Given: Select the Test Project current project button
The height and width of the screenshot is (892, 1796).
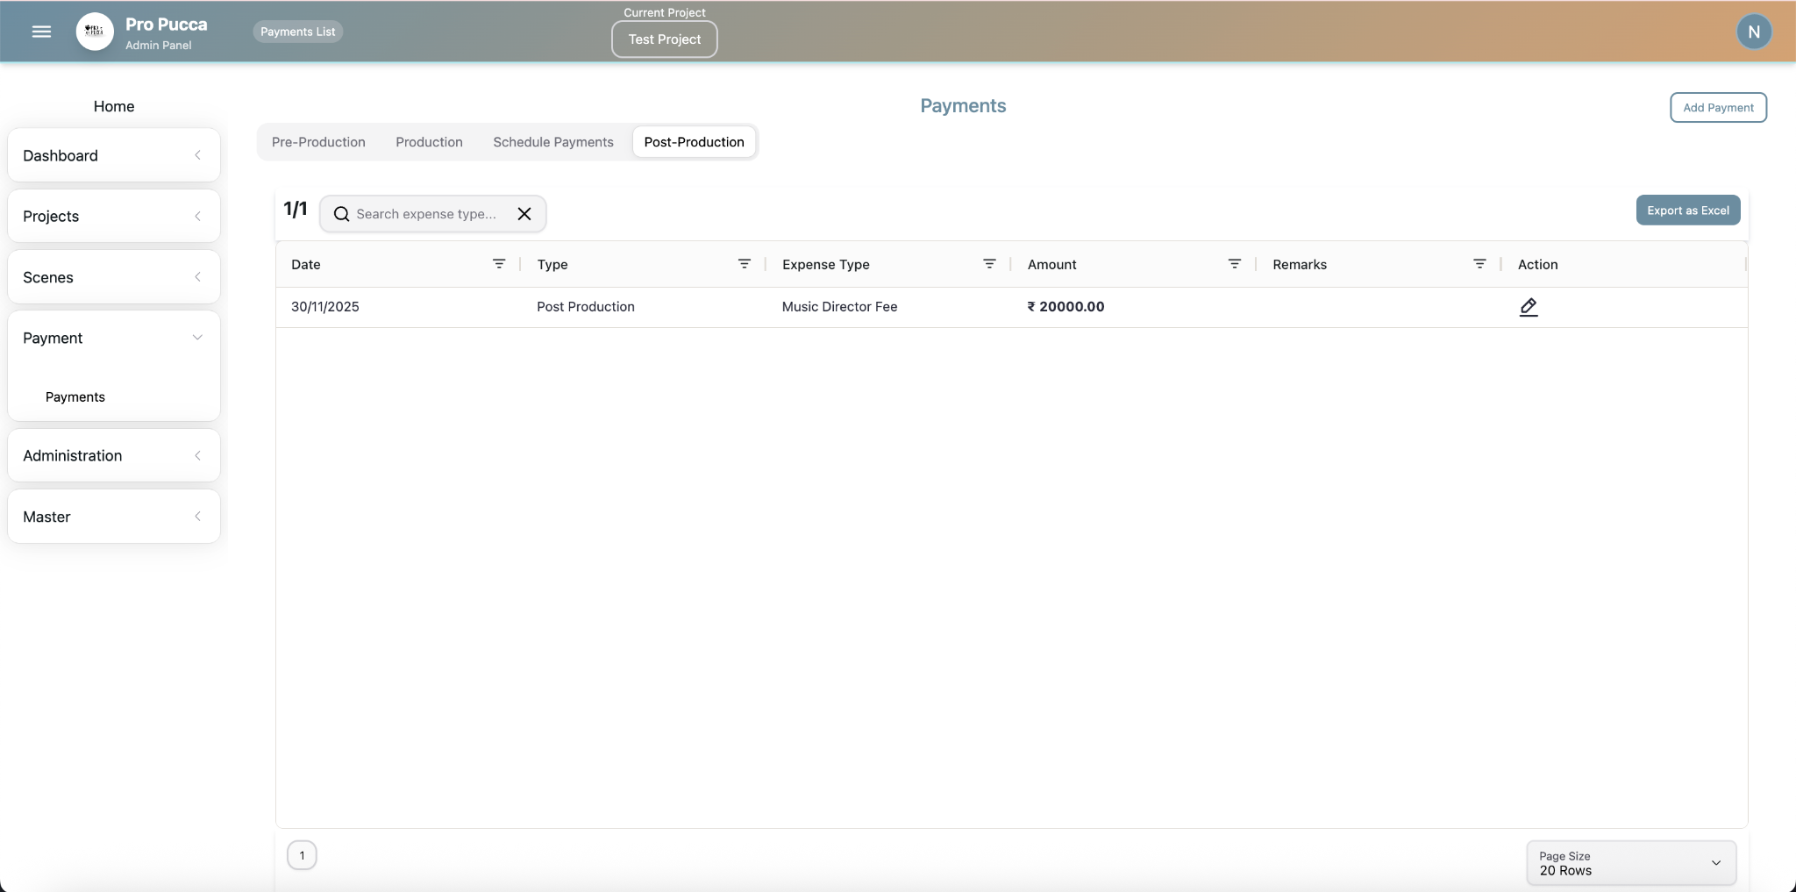Looking at the screenshot, I should coord(664,39).
